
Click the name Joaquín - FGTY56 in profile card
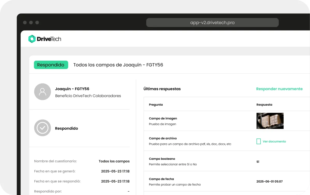click(72, 89)
